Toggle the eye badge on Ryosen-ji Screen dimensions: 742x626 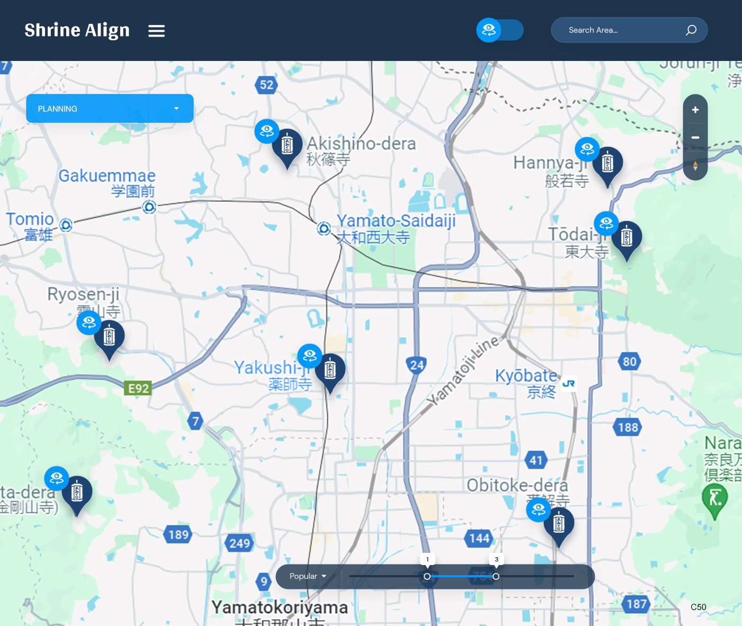pyautogui.click(x=89, y=322)
